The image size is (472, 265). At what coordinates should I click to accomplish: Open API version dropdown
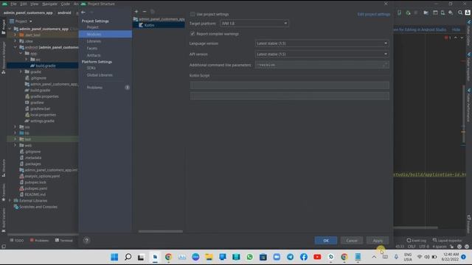pyautogui.click(x=322, y=54)
